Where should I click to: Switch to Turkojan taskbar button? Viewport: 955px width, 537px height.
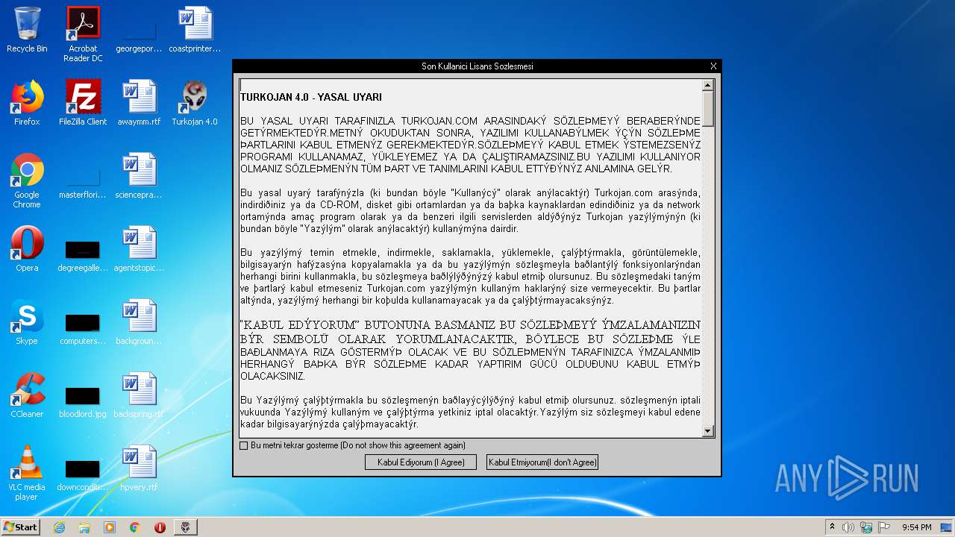point(186,527)
